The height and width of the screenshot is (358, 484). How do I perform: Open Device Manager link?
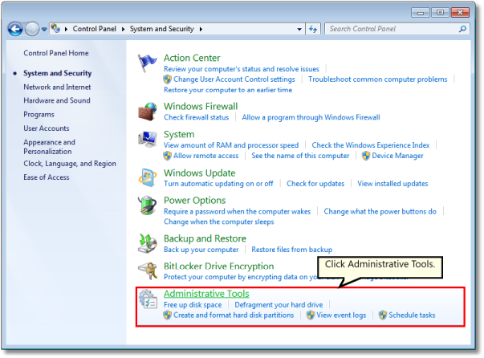397,156
